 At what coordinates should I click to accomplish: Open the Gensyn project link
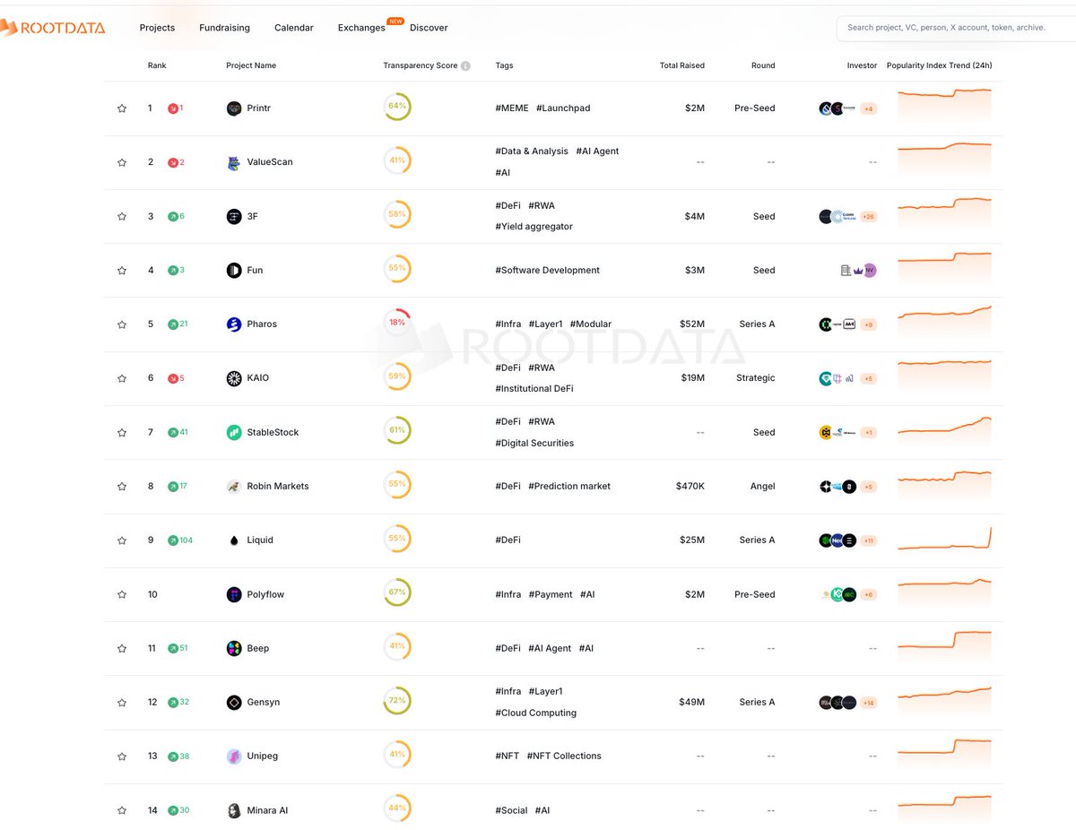[264, 703]
